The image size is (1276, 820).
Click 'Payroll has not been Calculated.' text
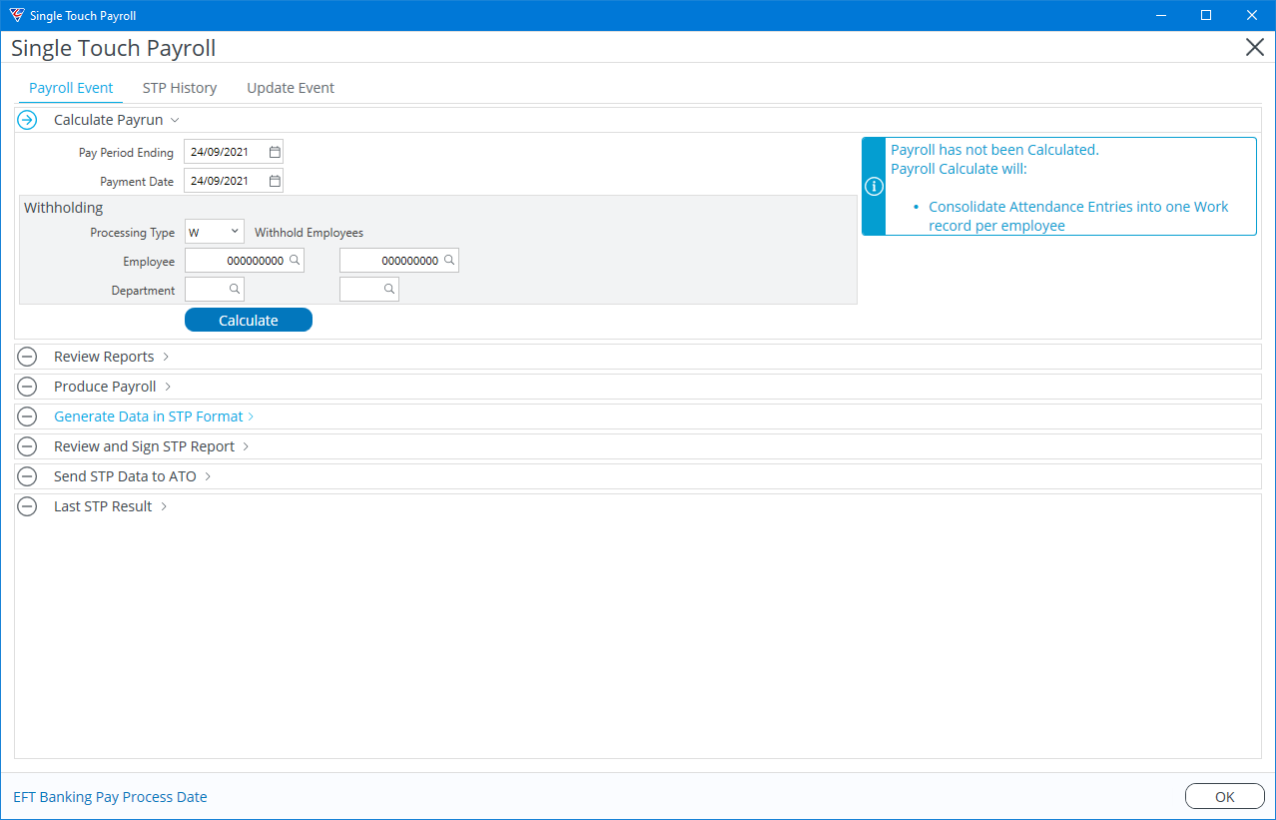tap(994, 150)
